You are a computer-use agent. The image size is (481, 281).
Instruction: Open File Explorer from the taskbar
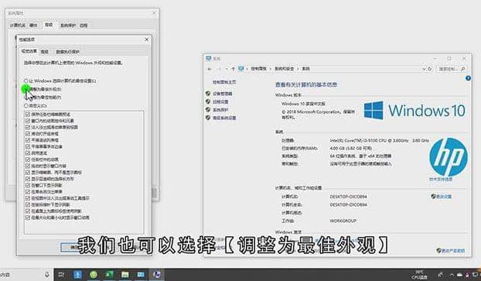pos(125,274)
